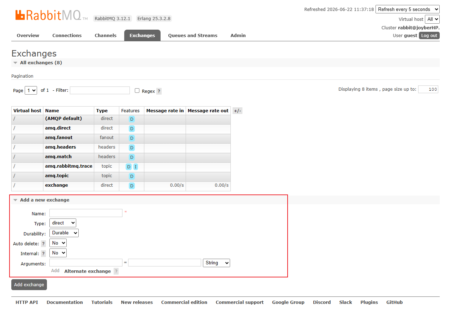Open Auto delete help question mark
Image resolution: width=451 pixels, height=324 pixels.
pos(43,244)
